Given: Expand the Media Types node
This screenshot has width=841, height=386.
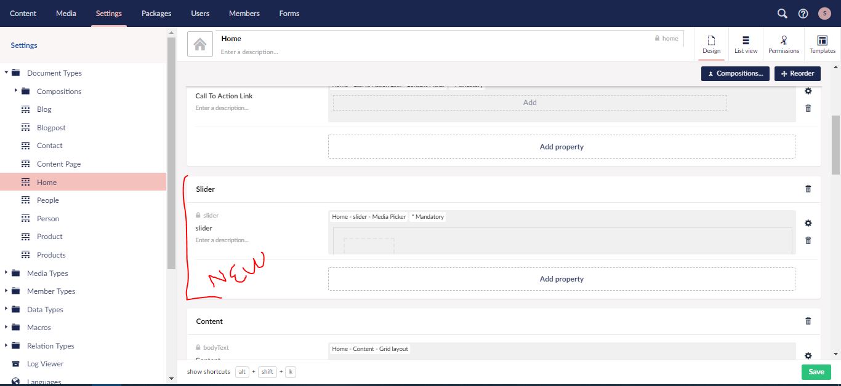Looking at the screenshot, I should 6,273.
